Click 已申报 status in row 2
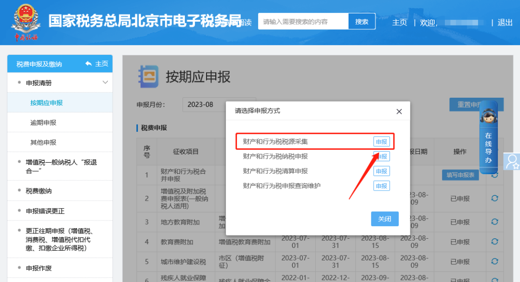 [x=460, y=198]
